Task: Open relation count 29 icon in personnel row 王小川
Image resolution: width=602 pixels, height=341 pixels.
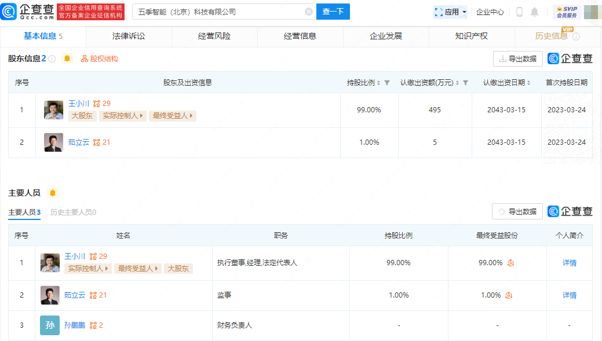Action: (x=98, y=256)
